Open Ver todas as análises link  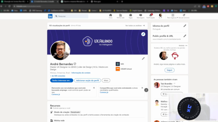(135, 26)
